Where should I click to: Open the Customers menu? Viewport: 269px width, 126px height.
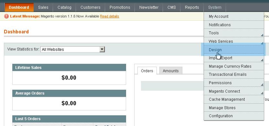point(91,7)
